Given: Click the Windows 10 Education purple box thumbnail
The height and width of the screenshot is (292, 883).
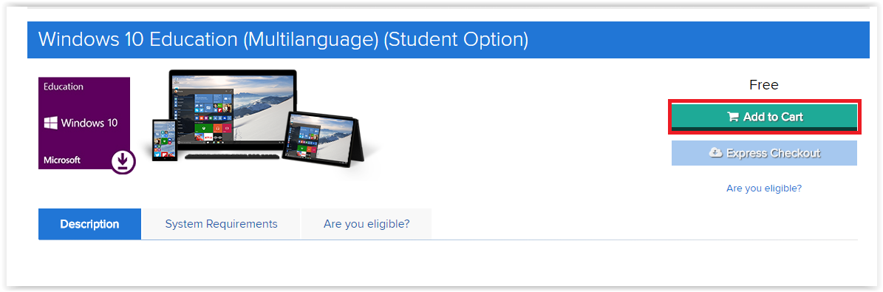Looking at the screenshot, I should 84,123.
